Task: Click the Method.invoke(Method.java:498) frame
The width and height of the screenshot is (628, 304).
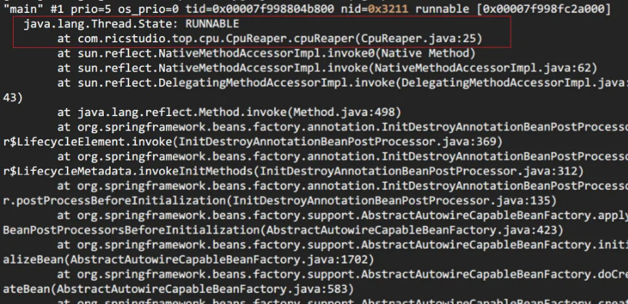Action: coord(229,112)
